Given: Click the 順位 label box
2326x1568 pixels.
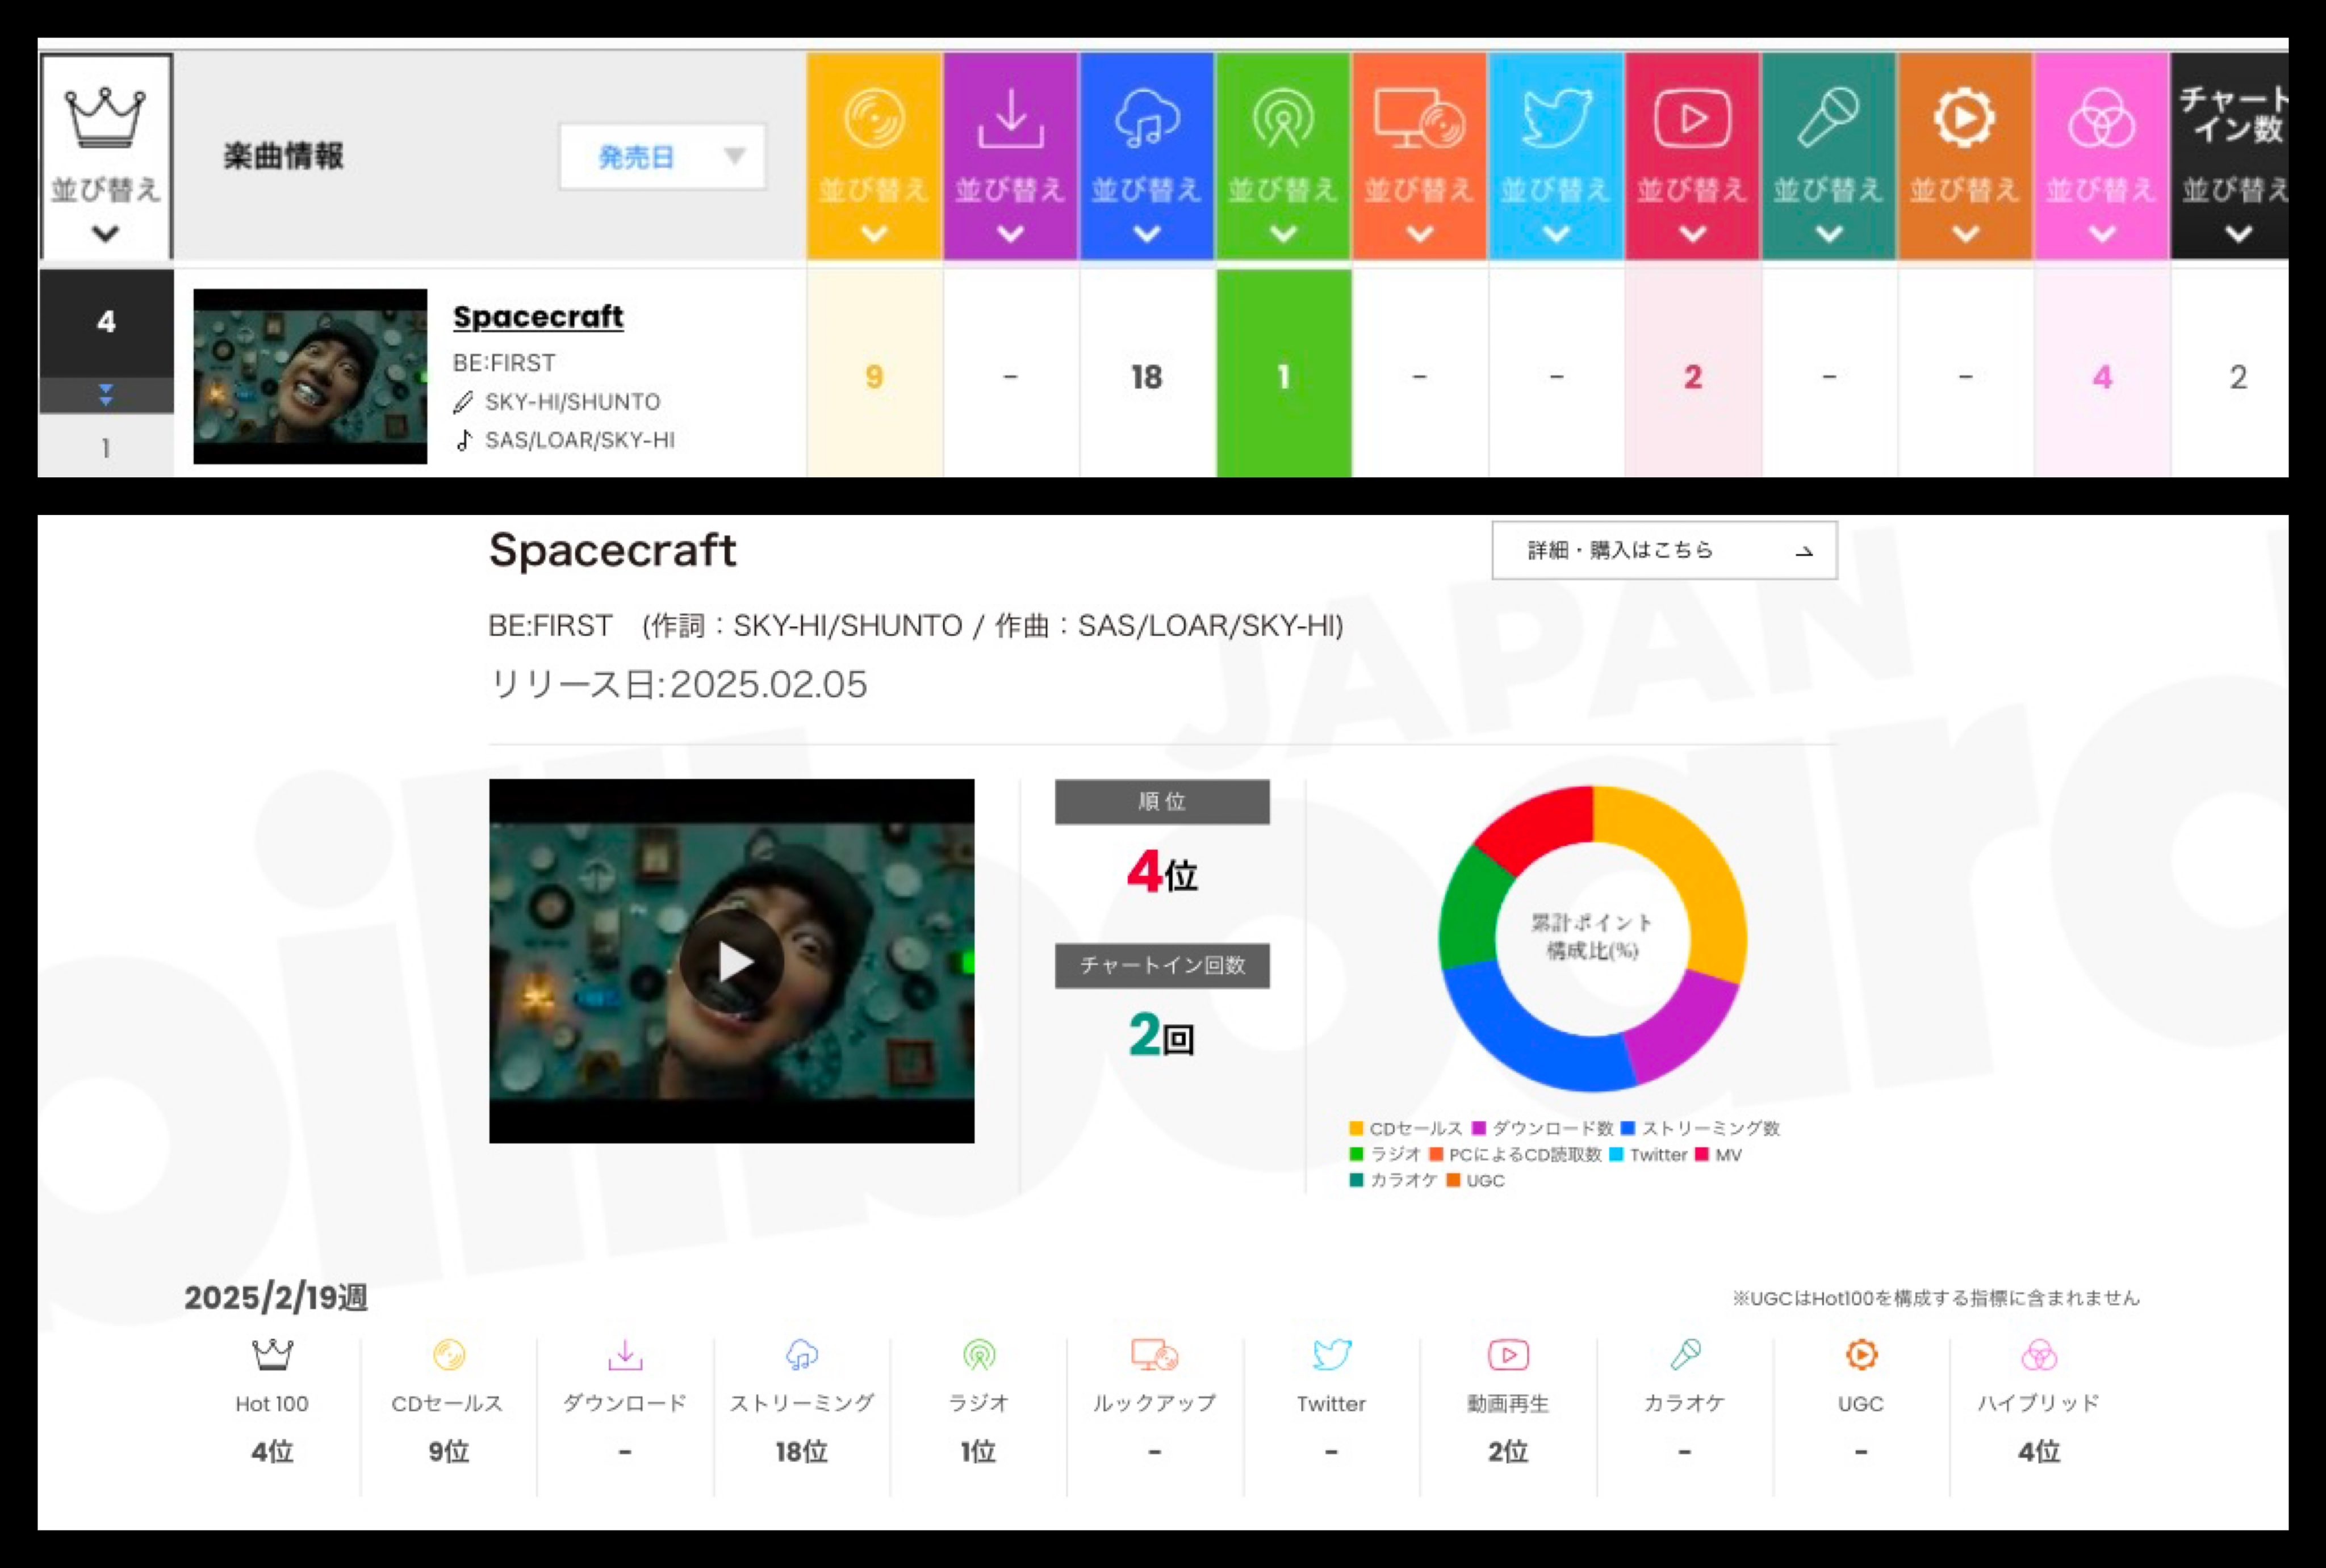Looking at the screenshot, I should click(1162, 802).
